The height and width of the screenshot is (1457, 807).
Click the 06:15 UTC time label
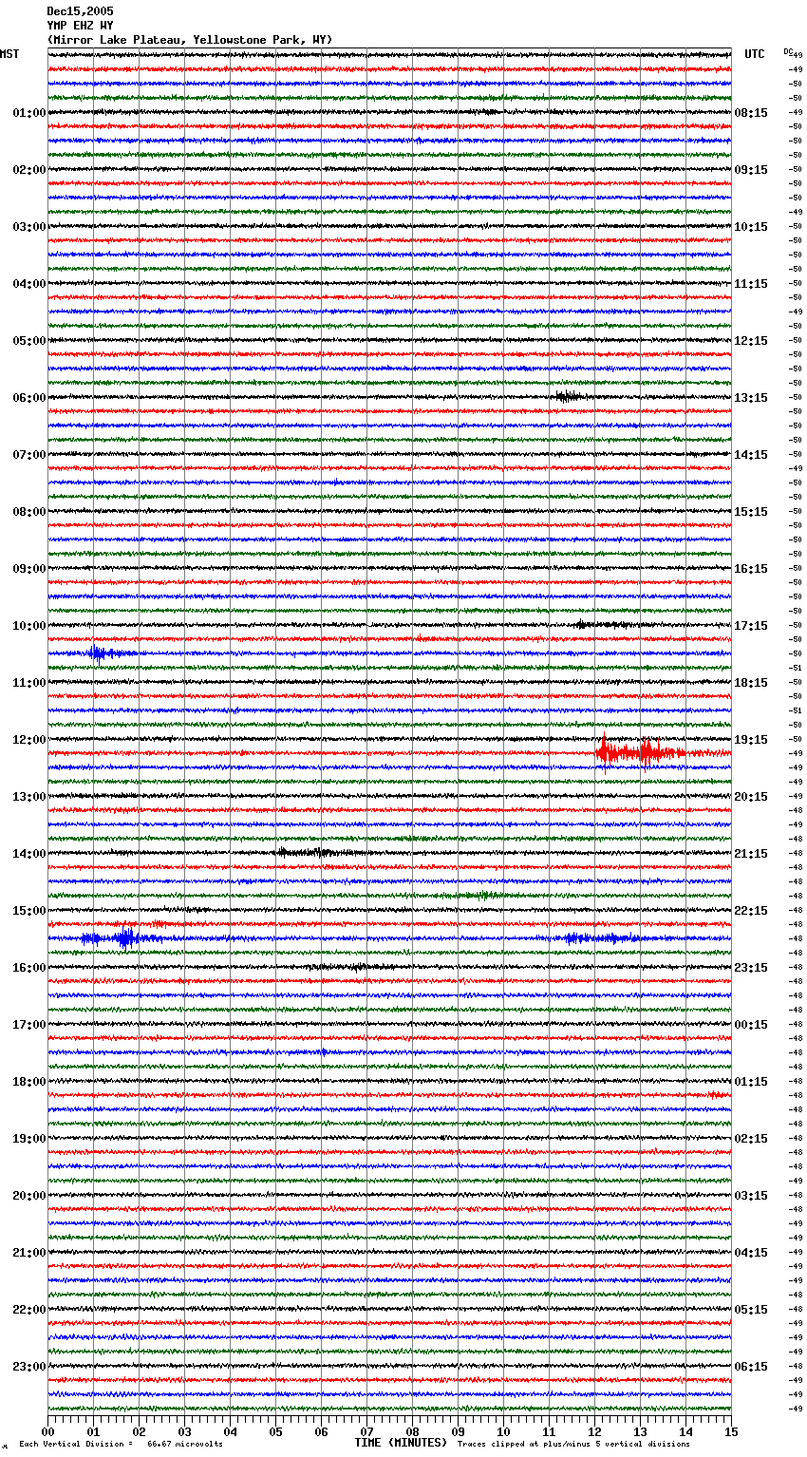[751, 1367]
